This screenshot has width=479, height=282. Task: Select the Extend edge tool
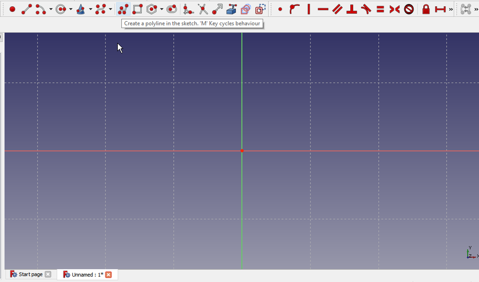coord(217,9)
